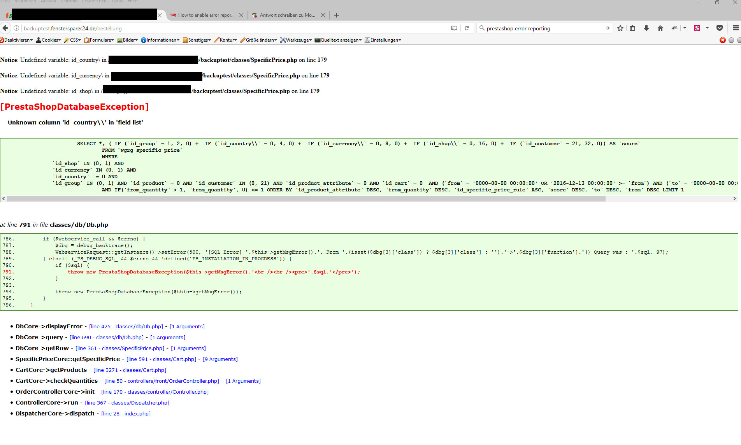
Task: Open the Pocket icon
Action: tap(720, 28)
